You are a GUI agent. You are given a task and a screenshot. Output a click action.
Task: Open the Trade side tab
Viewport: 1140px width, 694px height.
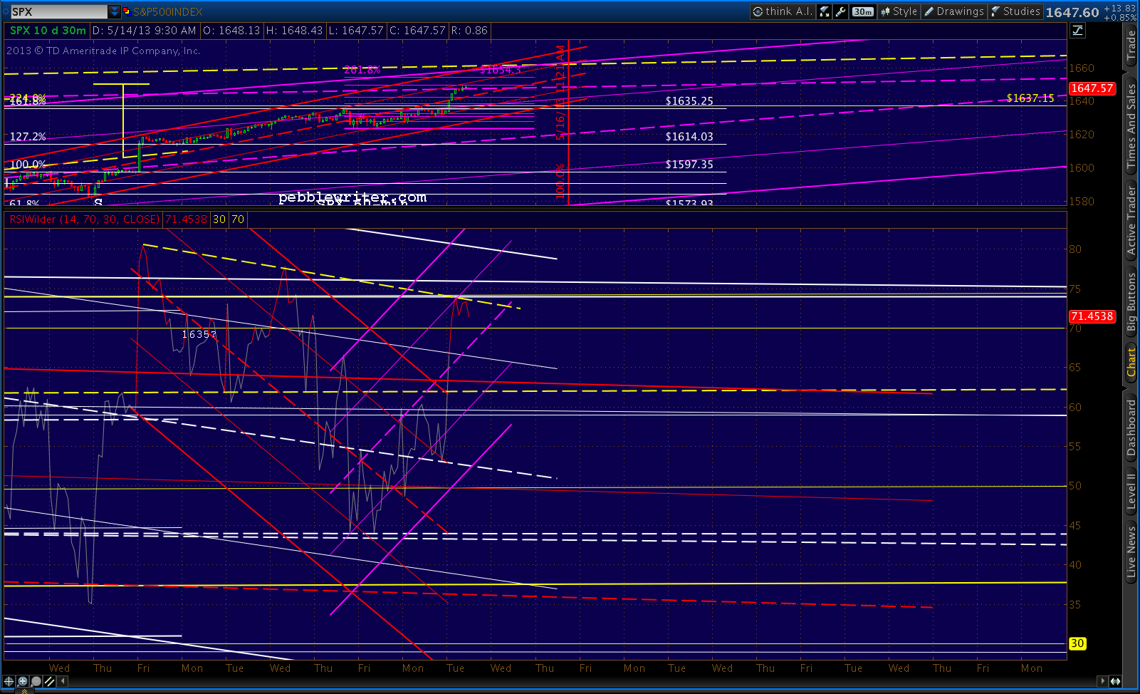1131,46
